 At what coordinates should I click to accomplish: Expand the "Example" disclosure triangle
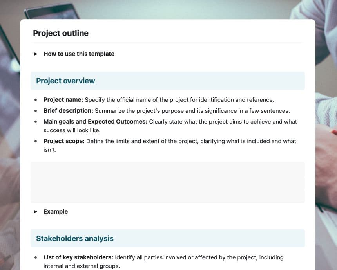(36, 212)
